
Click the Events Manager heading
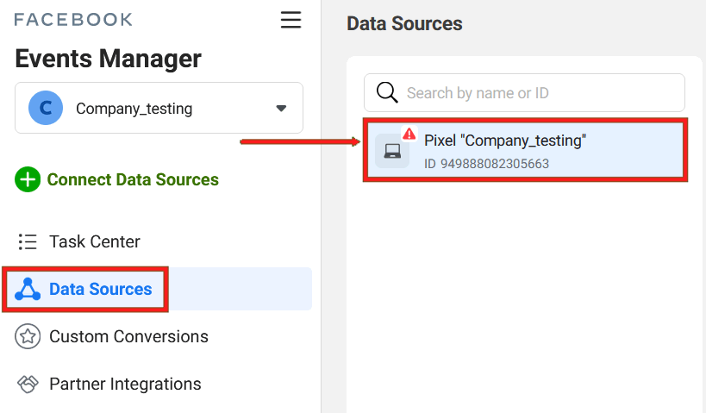[108, 59]
